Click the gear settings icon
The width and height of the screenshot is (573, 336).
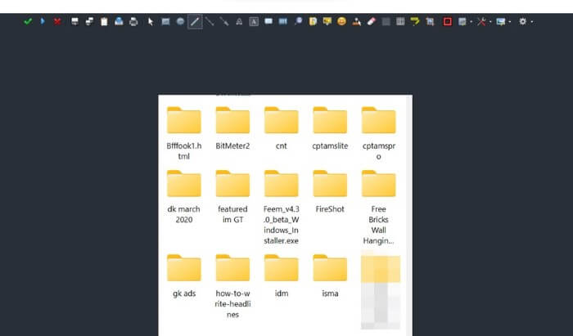pyautogui.click(x=522, y=21)
